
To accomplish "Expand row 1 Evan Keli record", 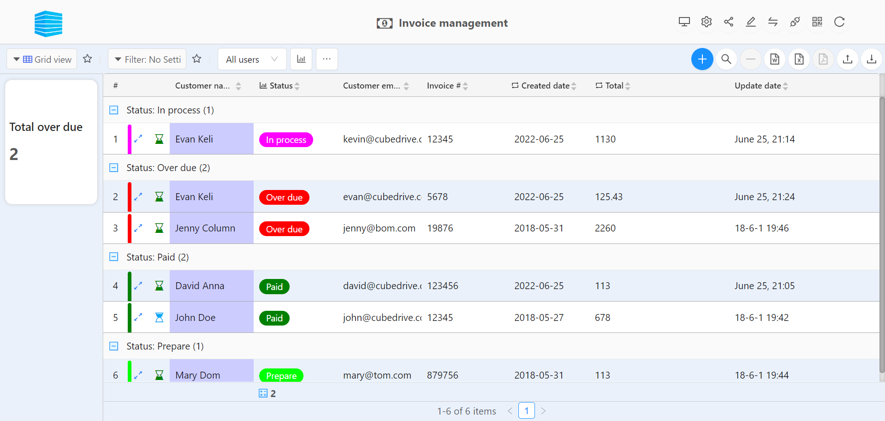I will click(x=138, y=138).
